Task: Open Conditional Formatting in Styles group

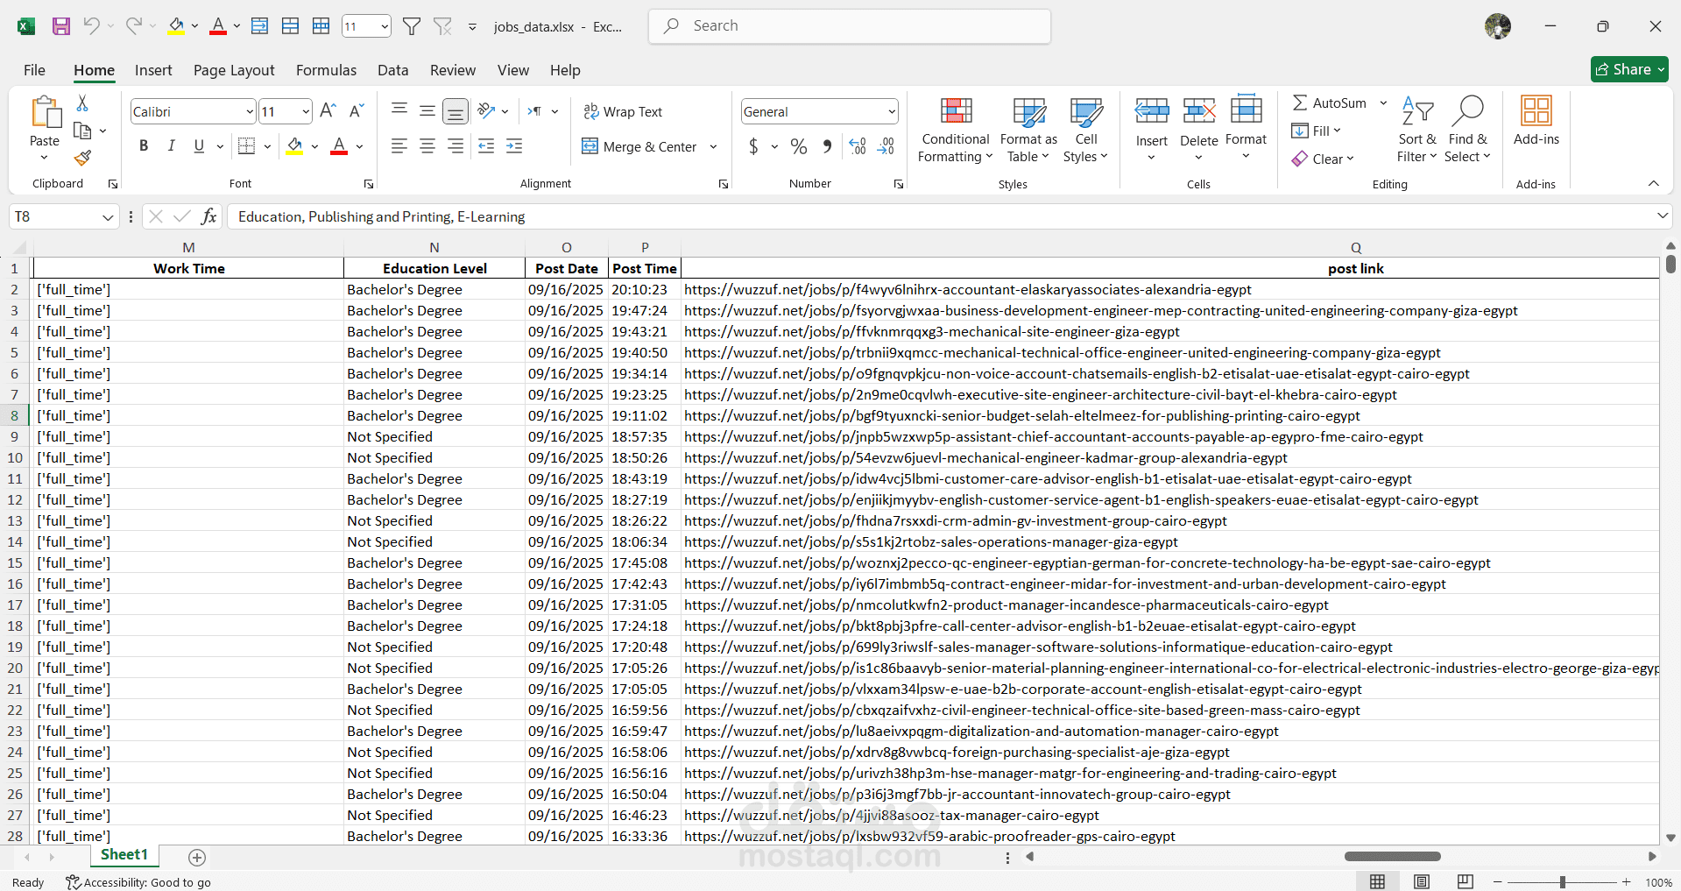Action: pyautogui.click(x=955, y=130)
